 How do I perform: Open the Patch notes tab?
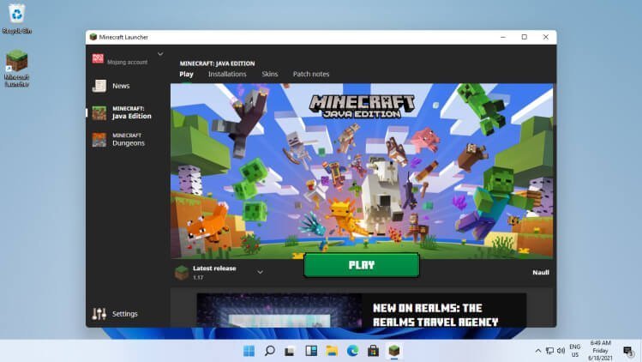click(311, 75)
